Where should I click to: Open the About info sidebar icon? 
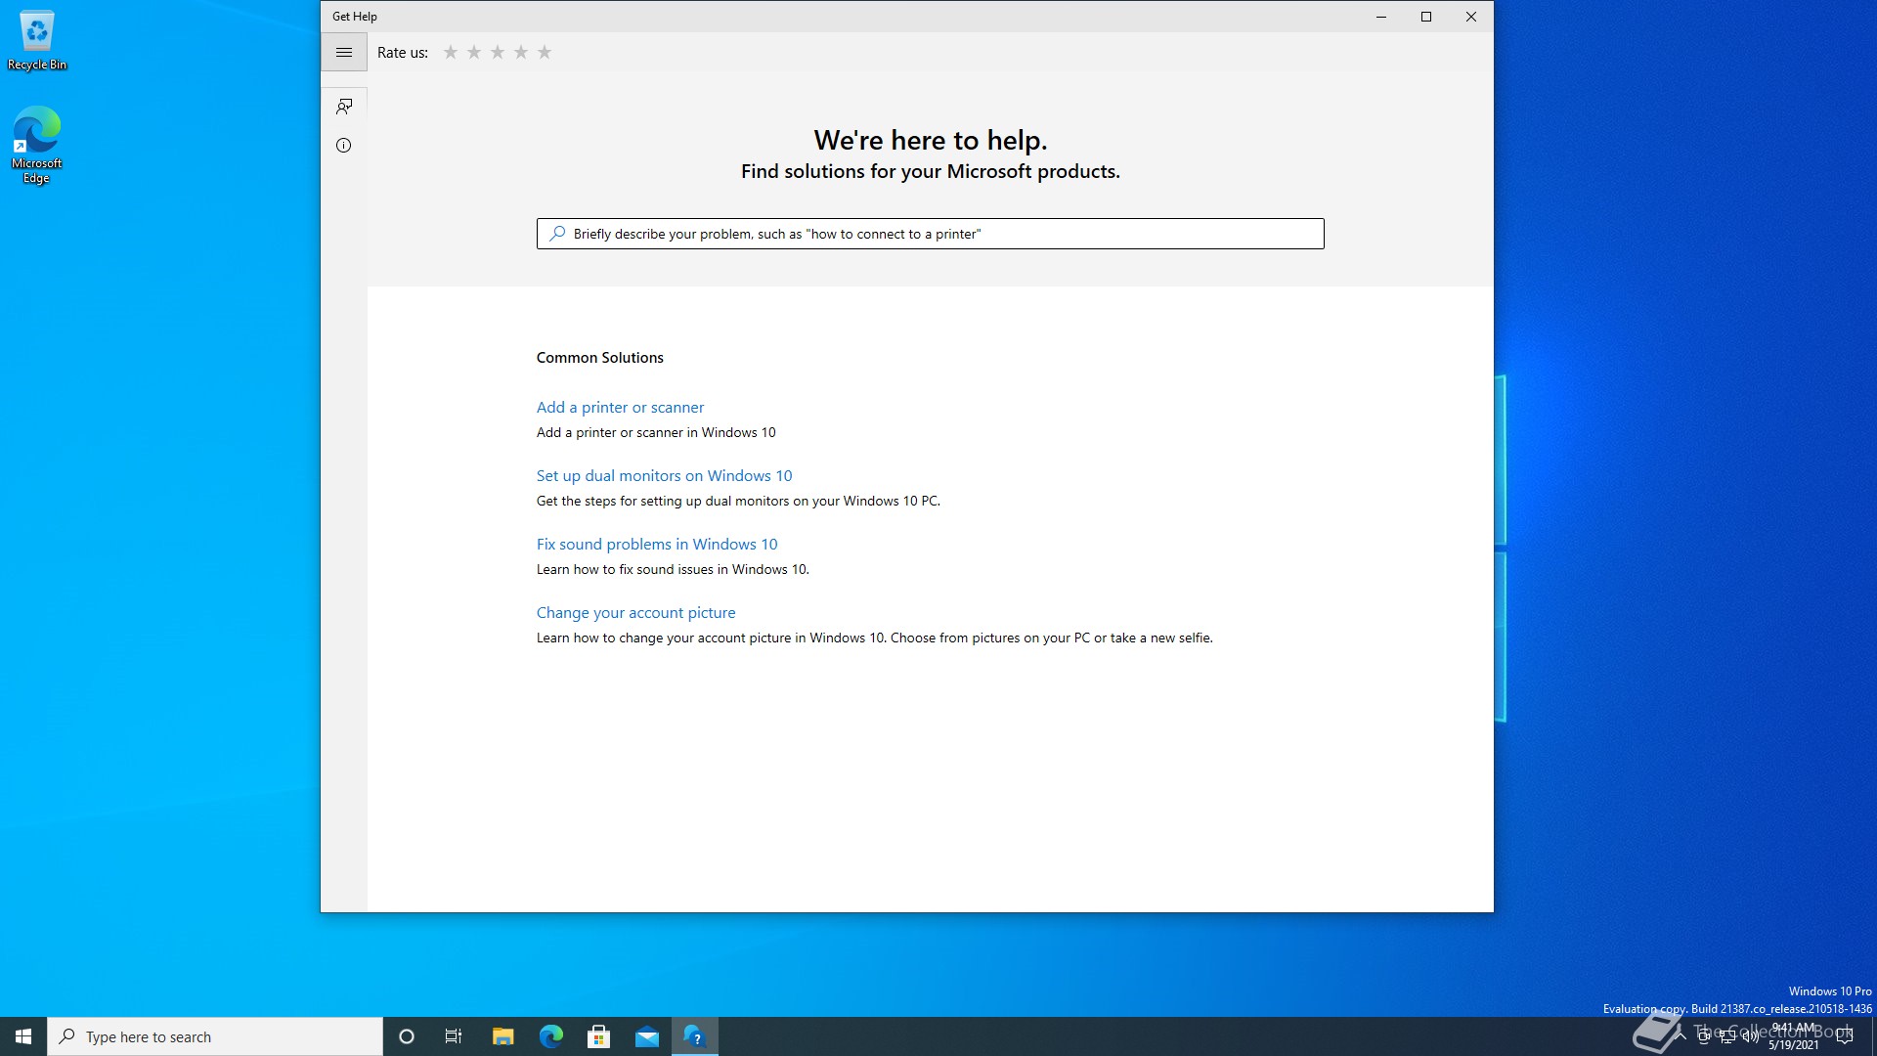(x=344, y=146)
